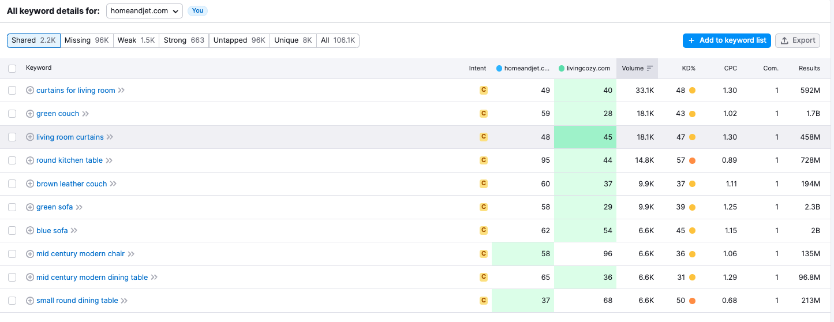
Task: Switch to the Unique 8K tab
Action: tap(293, 40)
